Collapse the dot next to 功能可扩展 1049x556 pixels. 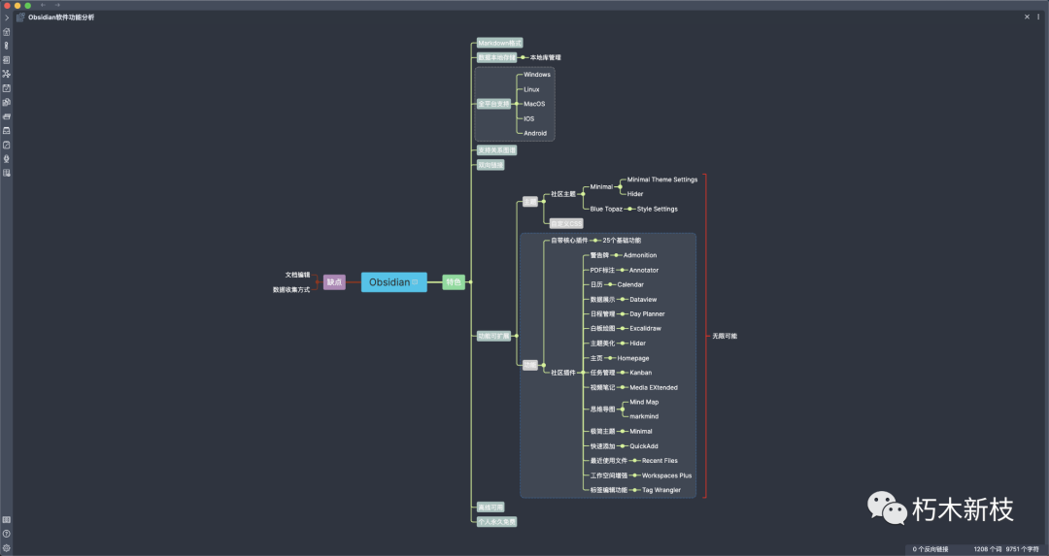517,336
